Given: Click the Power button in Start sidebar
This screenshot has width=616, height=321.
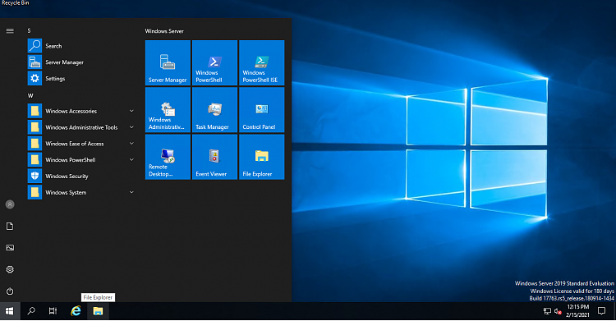Looking at the screenshot, I should point(10,291).
